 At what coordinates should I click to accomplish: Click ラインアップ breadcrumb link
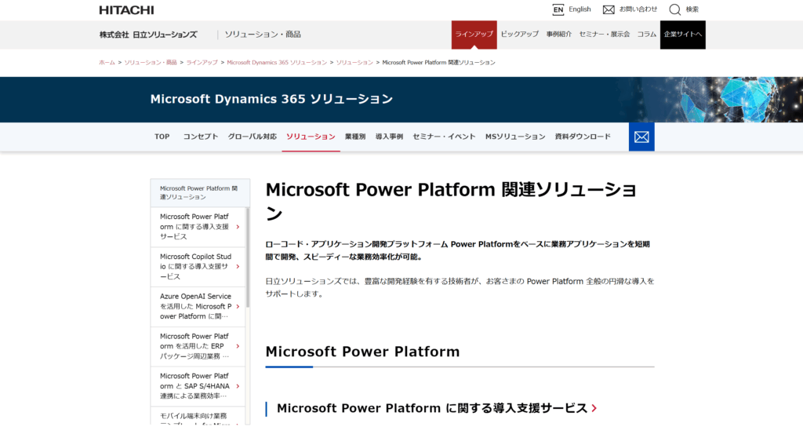click(x=202, y=63)
